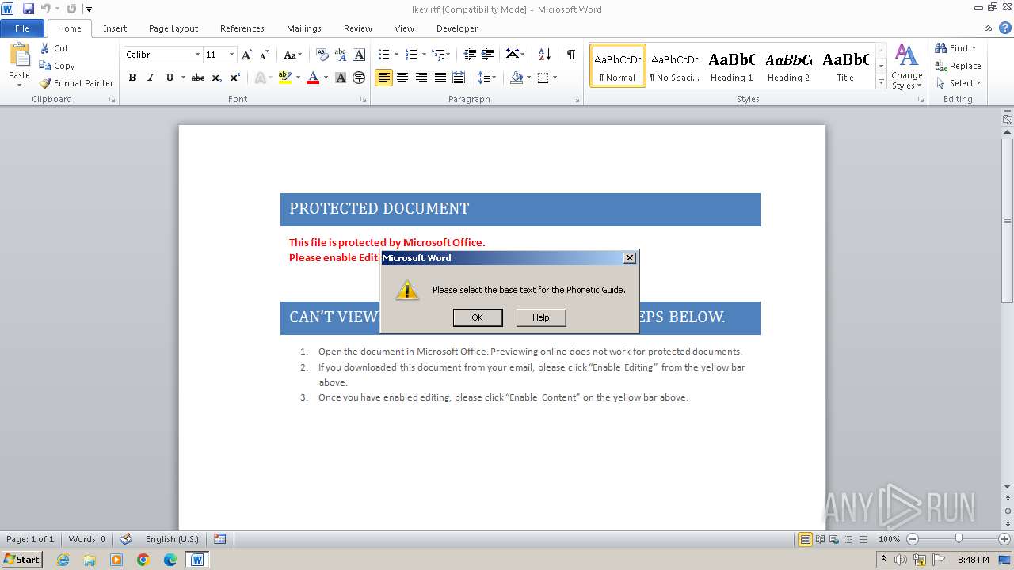Screen dimensions: 1014x570
Task: Click Align Text Right icon
Action: pyautogui.click(x=421, y=78)
